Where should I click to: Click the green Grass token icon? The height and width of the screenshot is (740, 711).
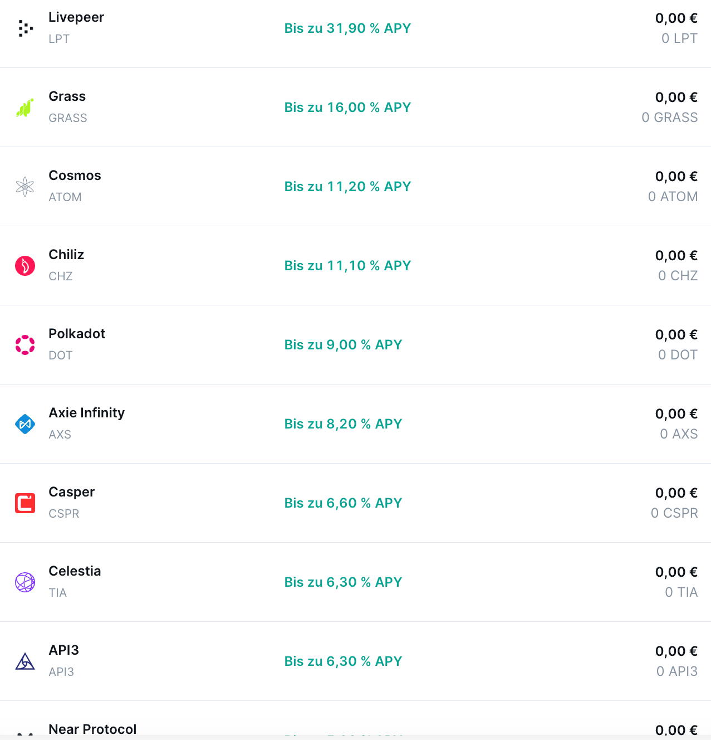25,108
